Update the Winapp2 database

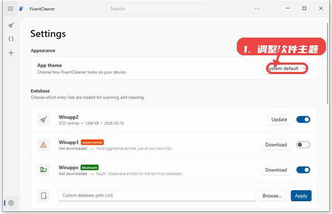click(279, 119)
